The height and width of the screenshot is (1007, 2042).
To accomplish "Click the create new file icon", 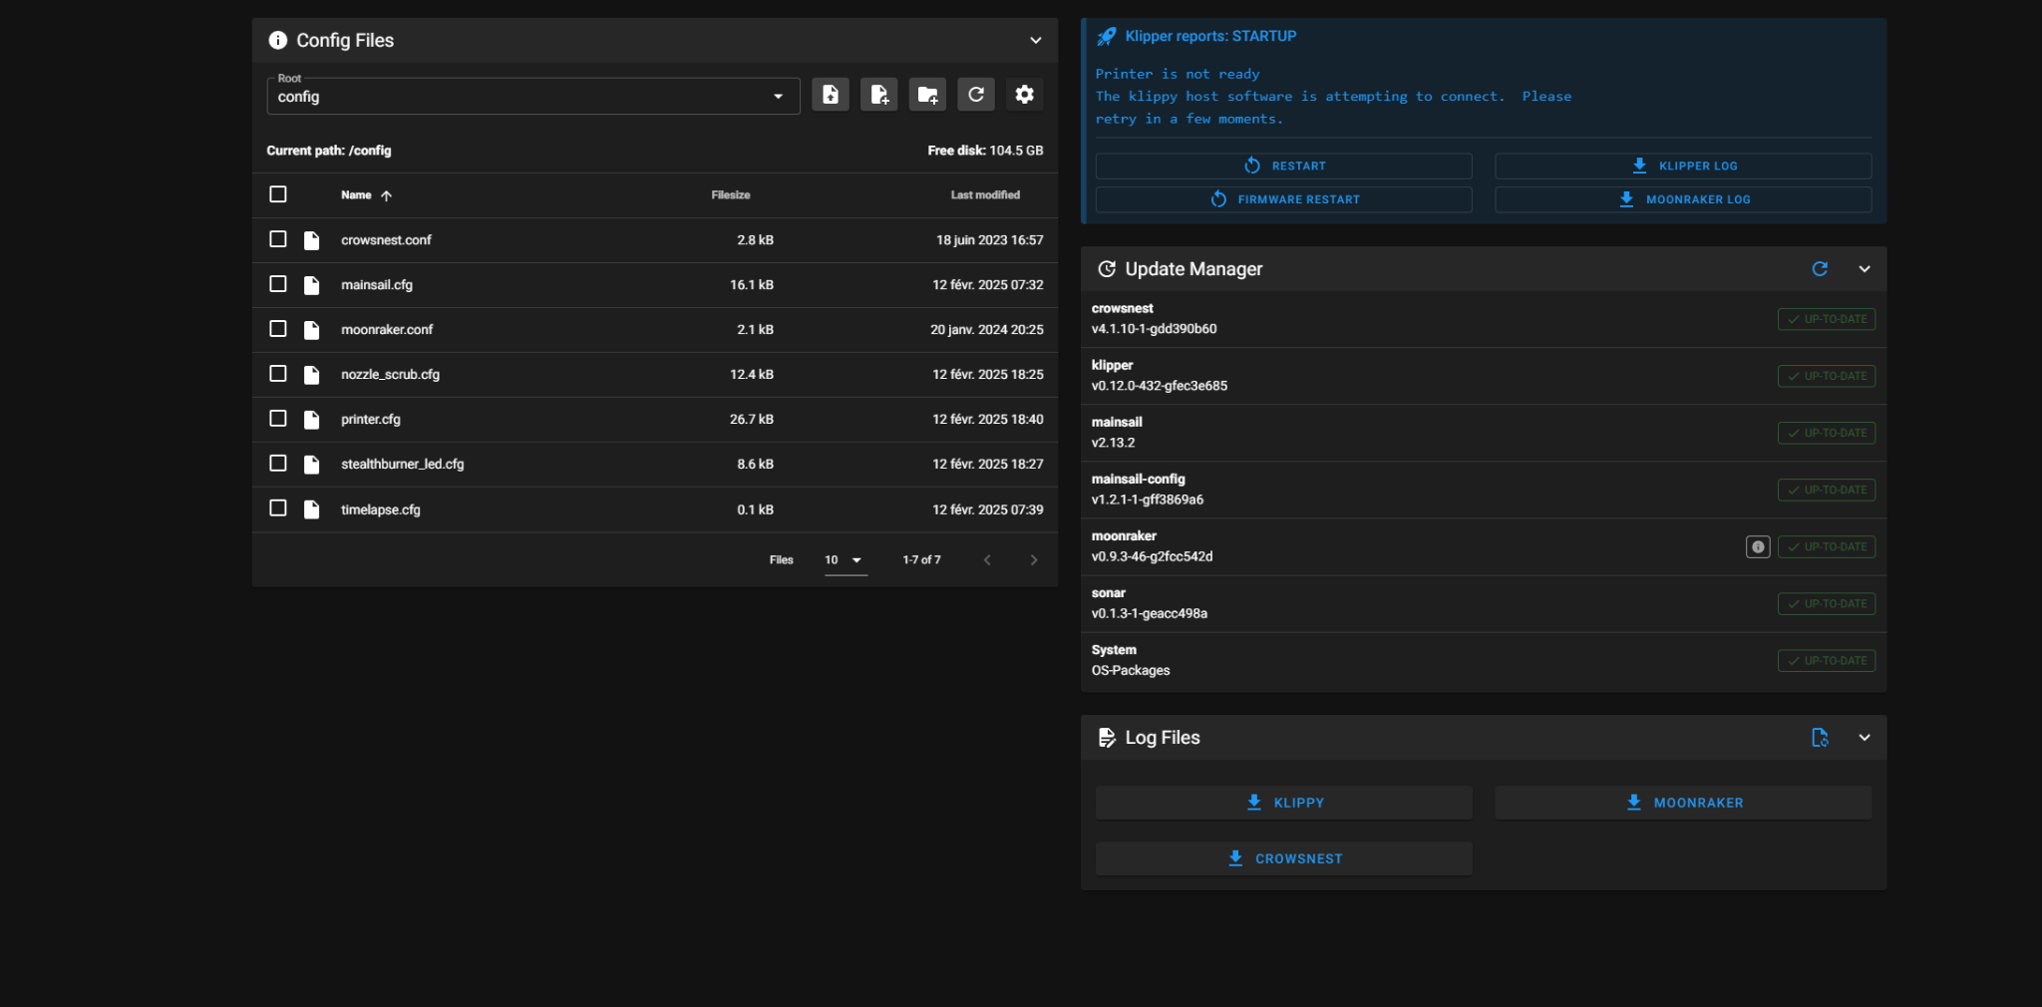I will 878,95.
